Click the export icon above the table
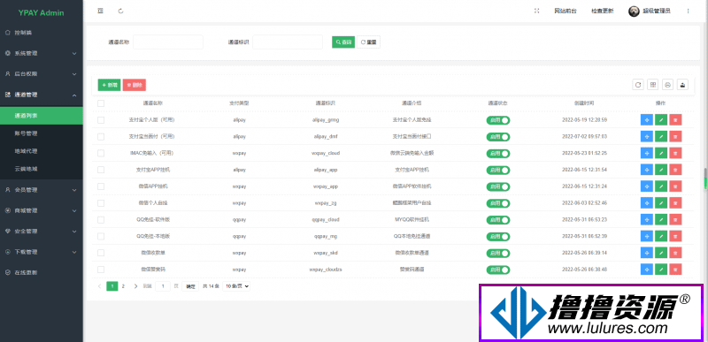The height and width of the screenshot is (342, 708). point(682,84)
